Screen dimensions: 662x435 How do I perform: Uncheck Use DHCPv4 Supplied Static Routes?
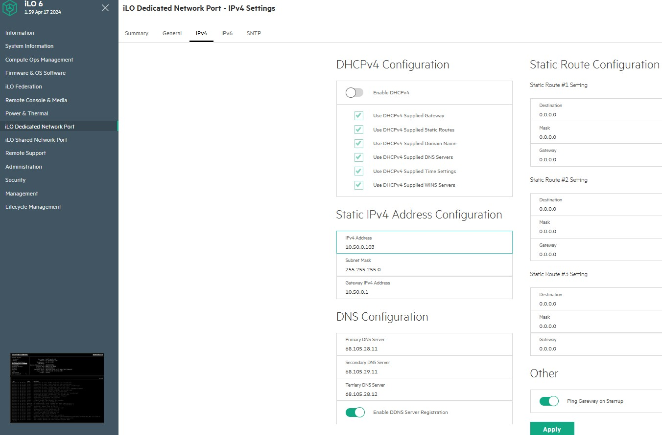[358, 130]
